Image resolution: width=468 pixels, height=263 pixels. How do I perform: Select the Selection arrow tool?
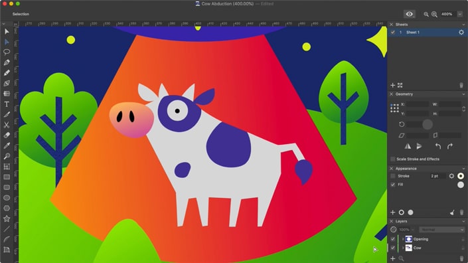click(x=7, y=31)
